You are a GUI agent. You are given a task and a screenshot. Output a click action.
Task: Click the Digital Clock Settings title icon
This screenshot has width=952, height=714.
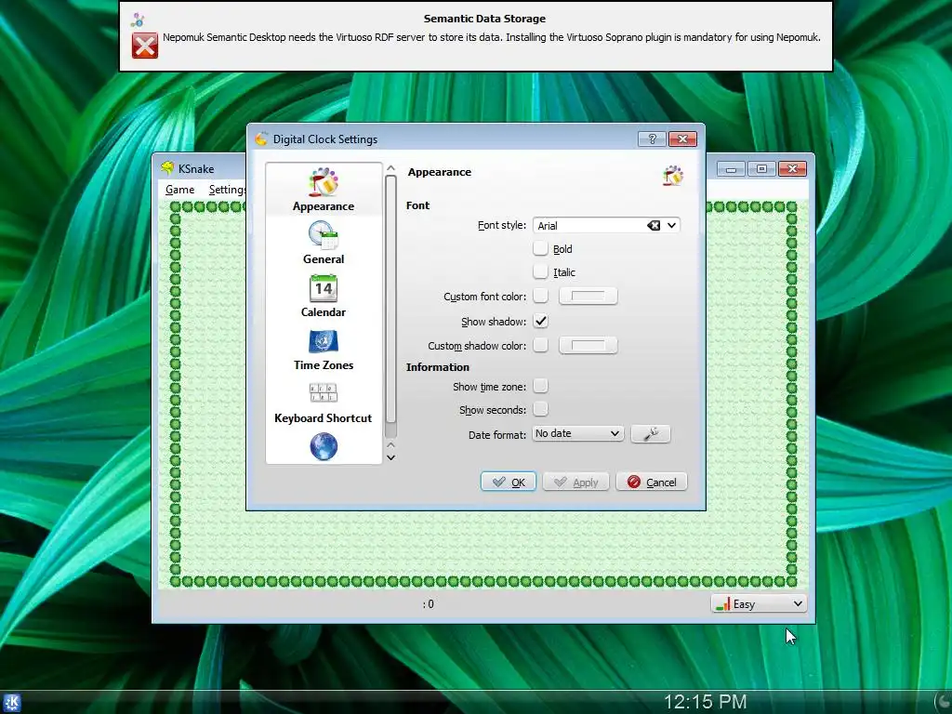(261, 139)
